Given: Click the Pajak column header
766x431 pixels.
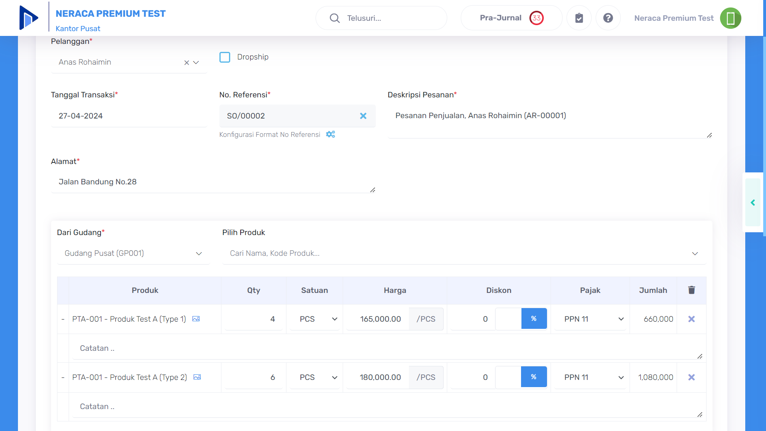Looking at the screenshot, I should point(590,291).
